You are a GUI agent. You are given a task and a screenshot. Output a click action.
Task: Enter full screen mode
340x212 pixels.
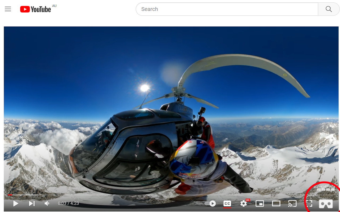point(309,204)
